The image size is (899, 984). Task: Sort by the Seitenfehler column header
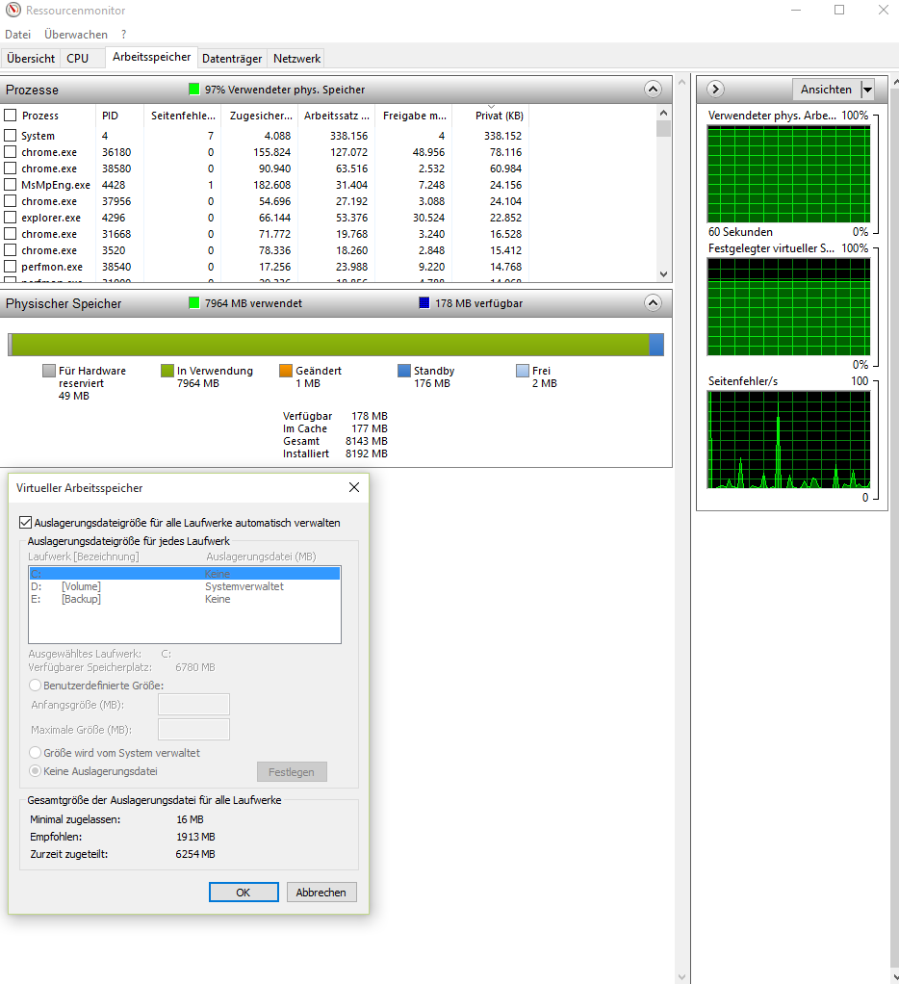click(x=183, y=116)
